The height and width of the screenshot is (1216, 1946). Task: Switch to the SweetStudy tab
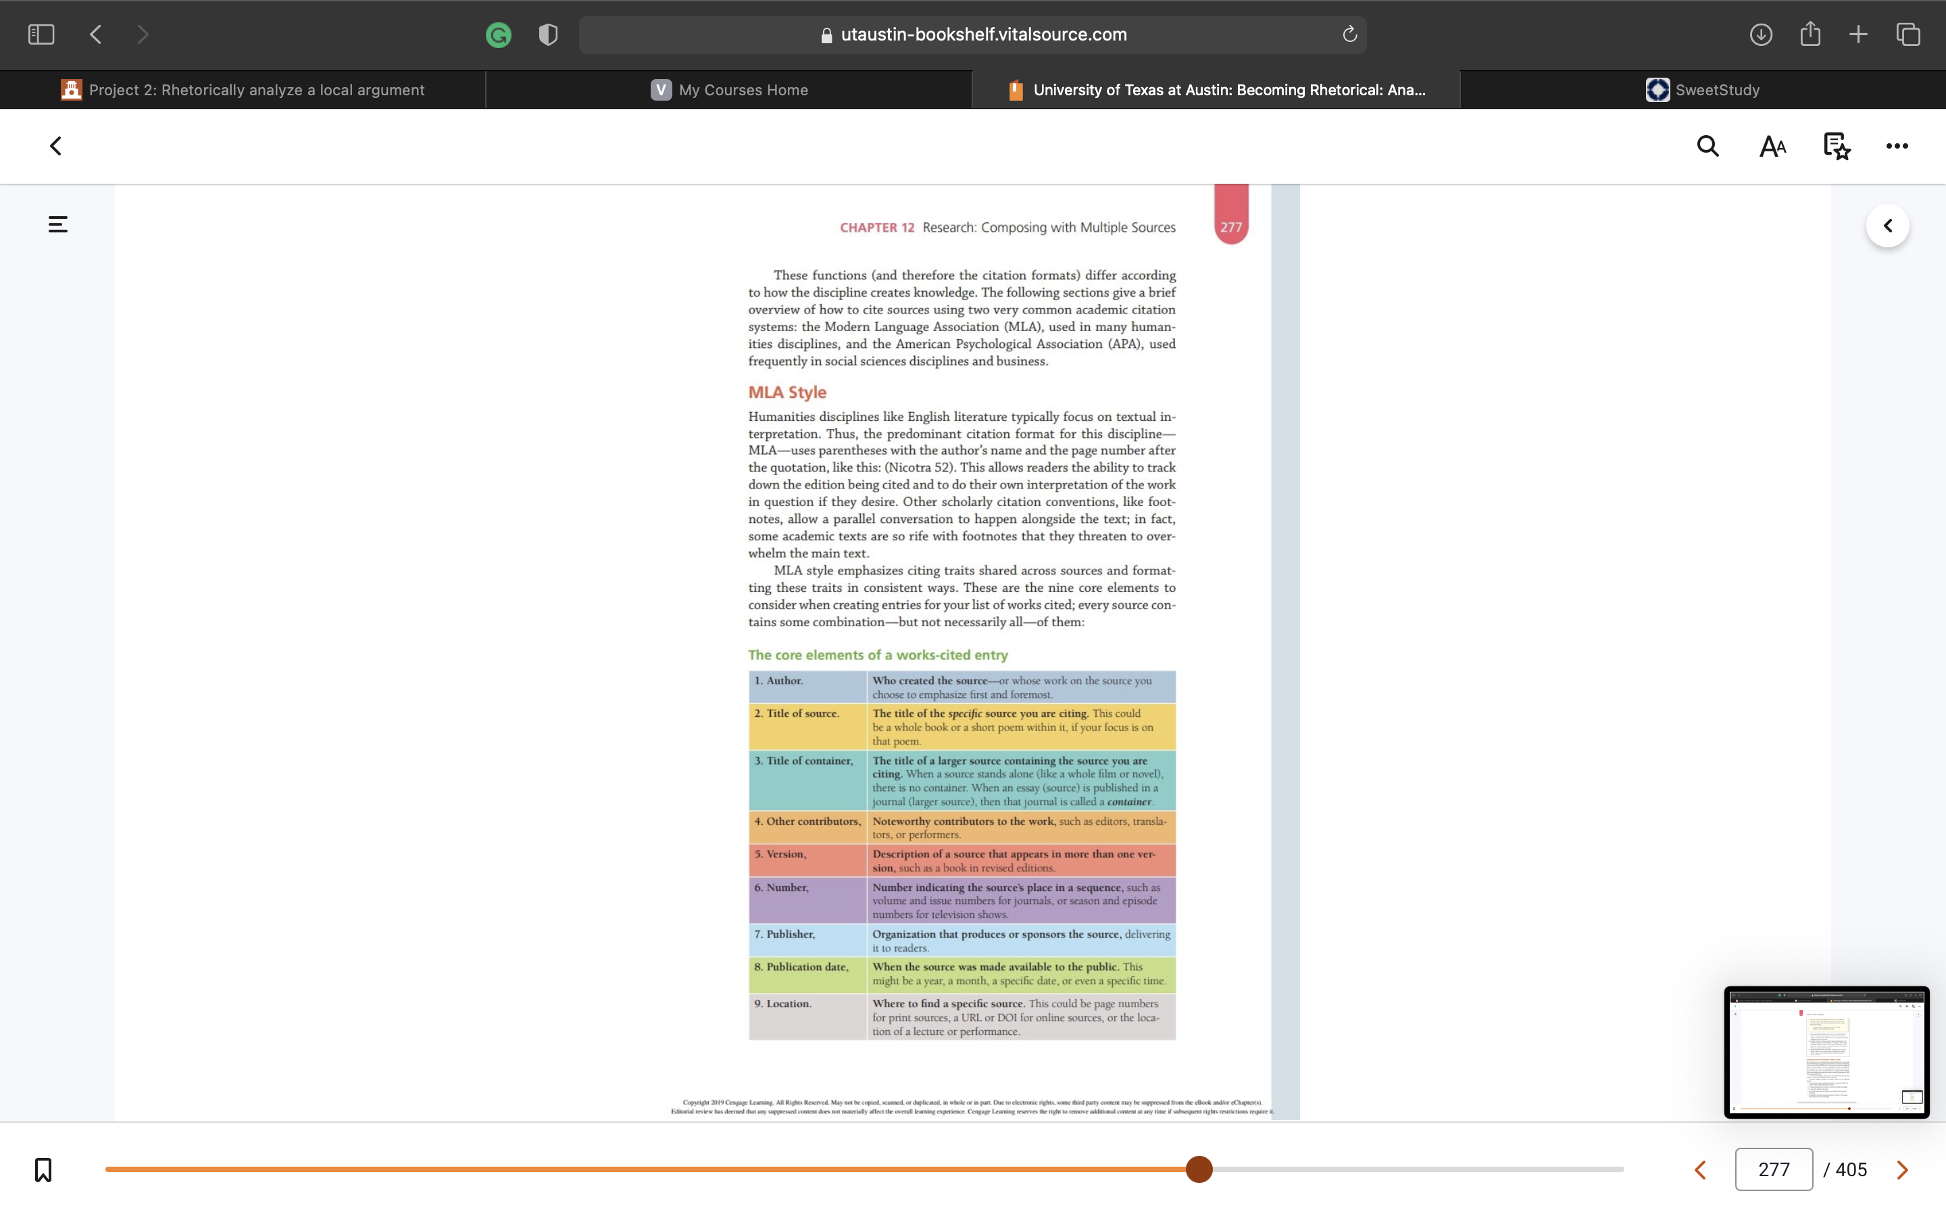click(1702, 90)
